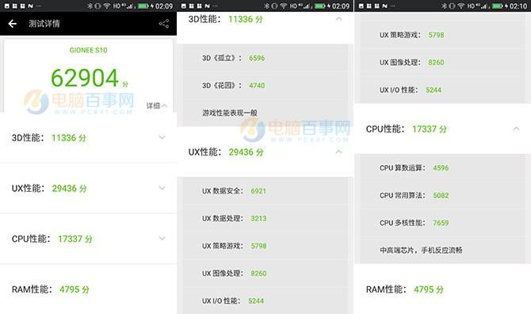Tap the share icon in the black header

164,23
